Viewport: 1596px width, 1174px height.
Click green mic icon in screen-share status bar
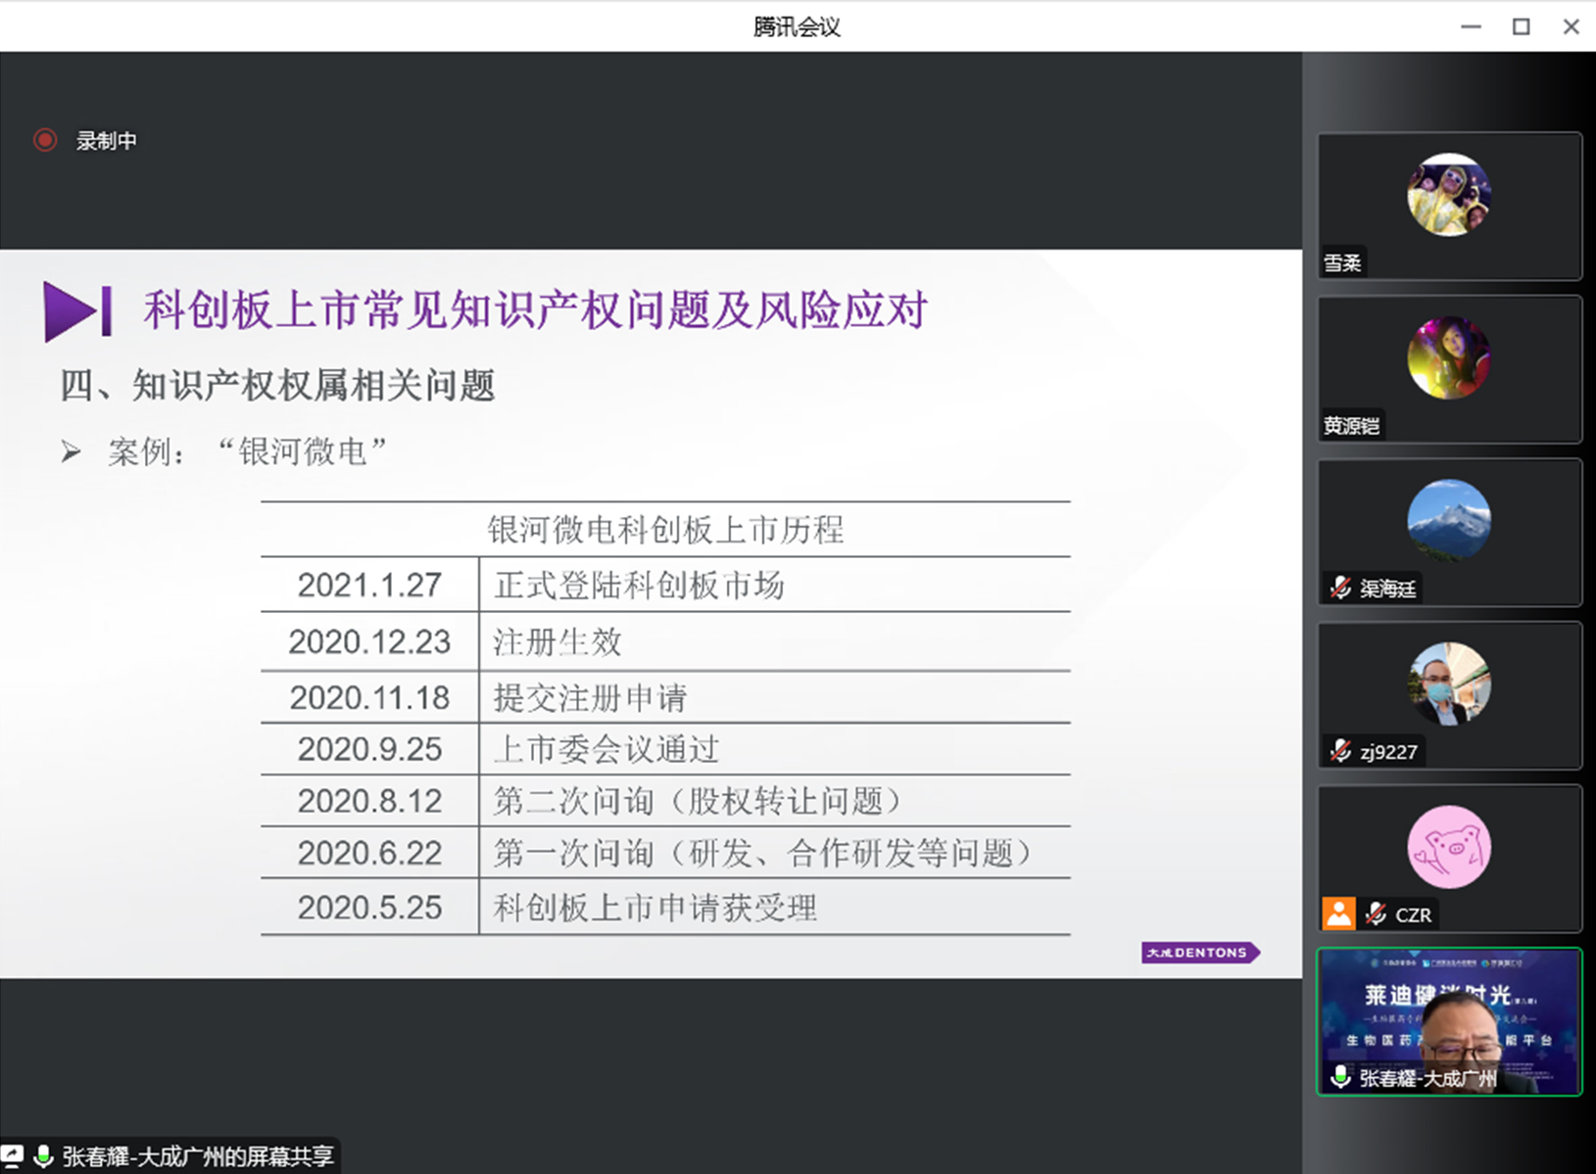pyautogui.click(x=43, y=1156)
